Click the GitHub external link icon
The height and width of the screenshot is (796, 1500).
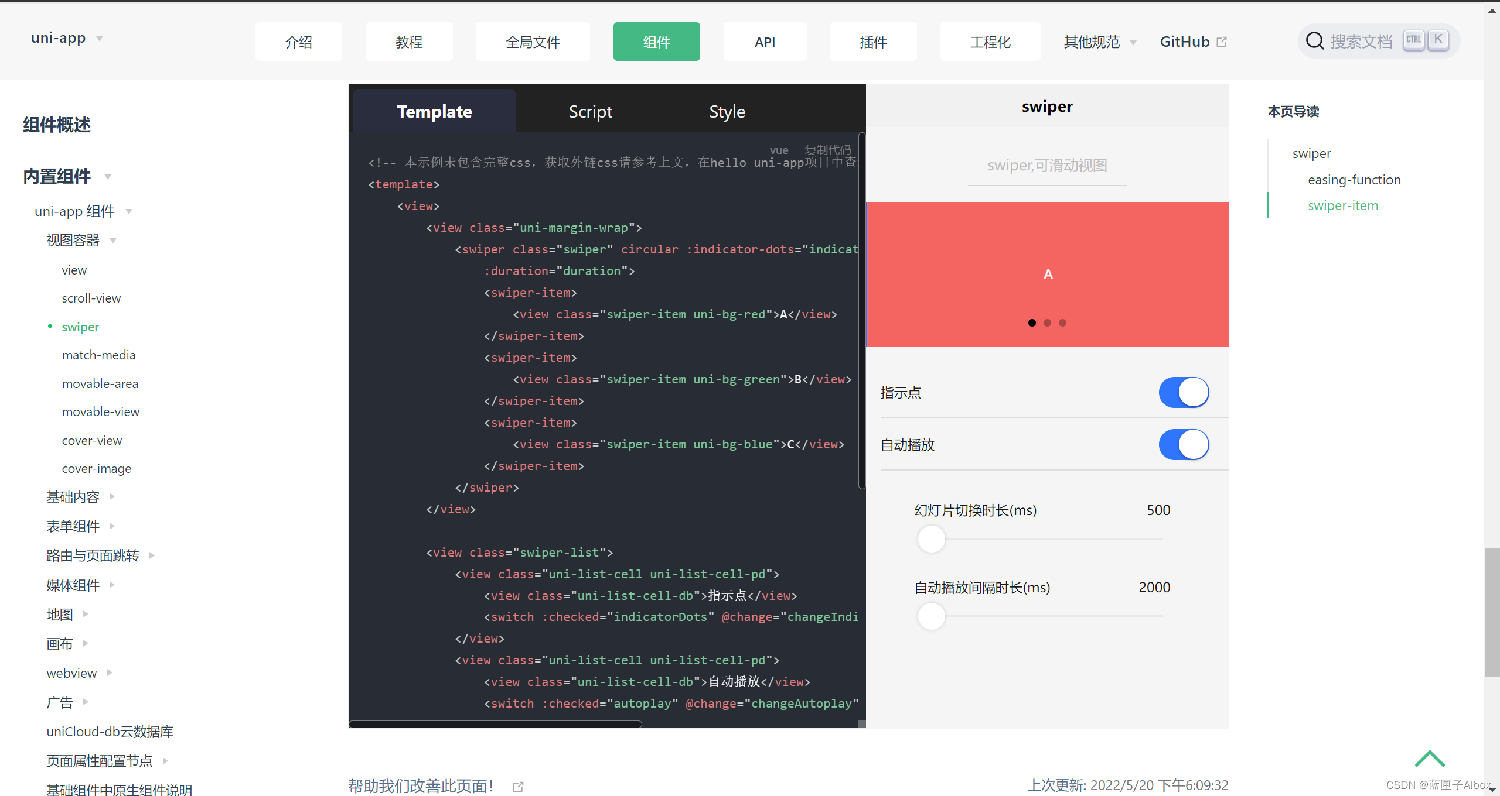click(1222, 42)
